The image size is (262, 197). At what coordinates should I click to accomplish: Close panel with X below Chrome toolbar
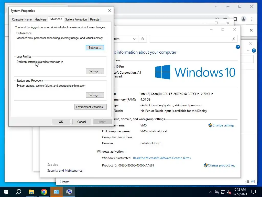point(251,30)
